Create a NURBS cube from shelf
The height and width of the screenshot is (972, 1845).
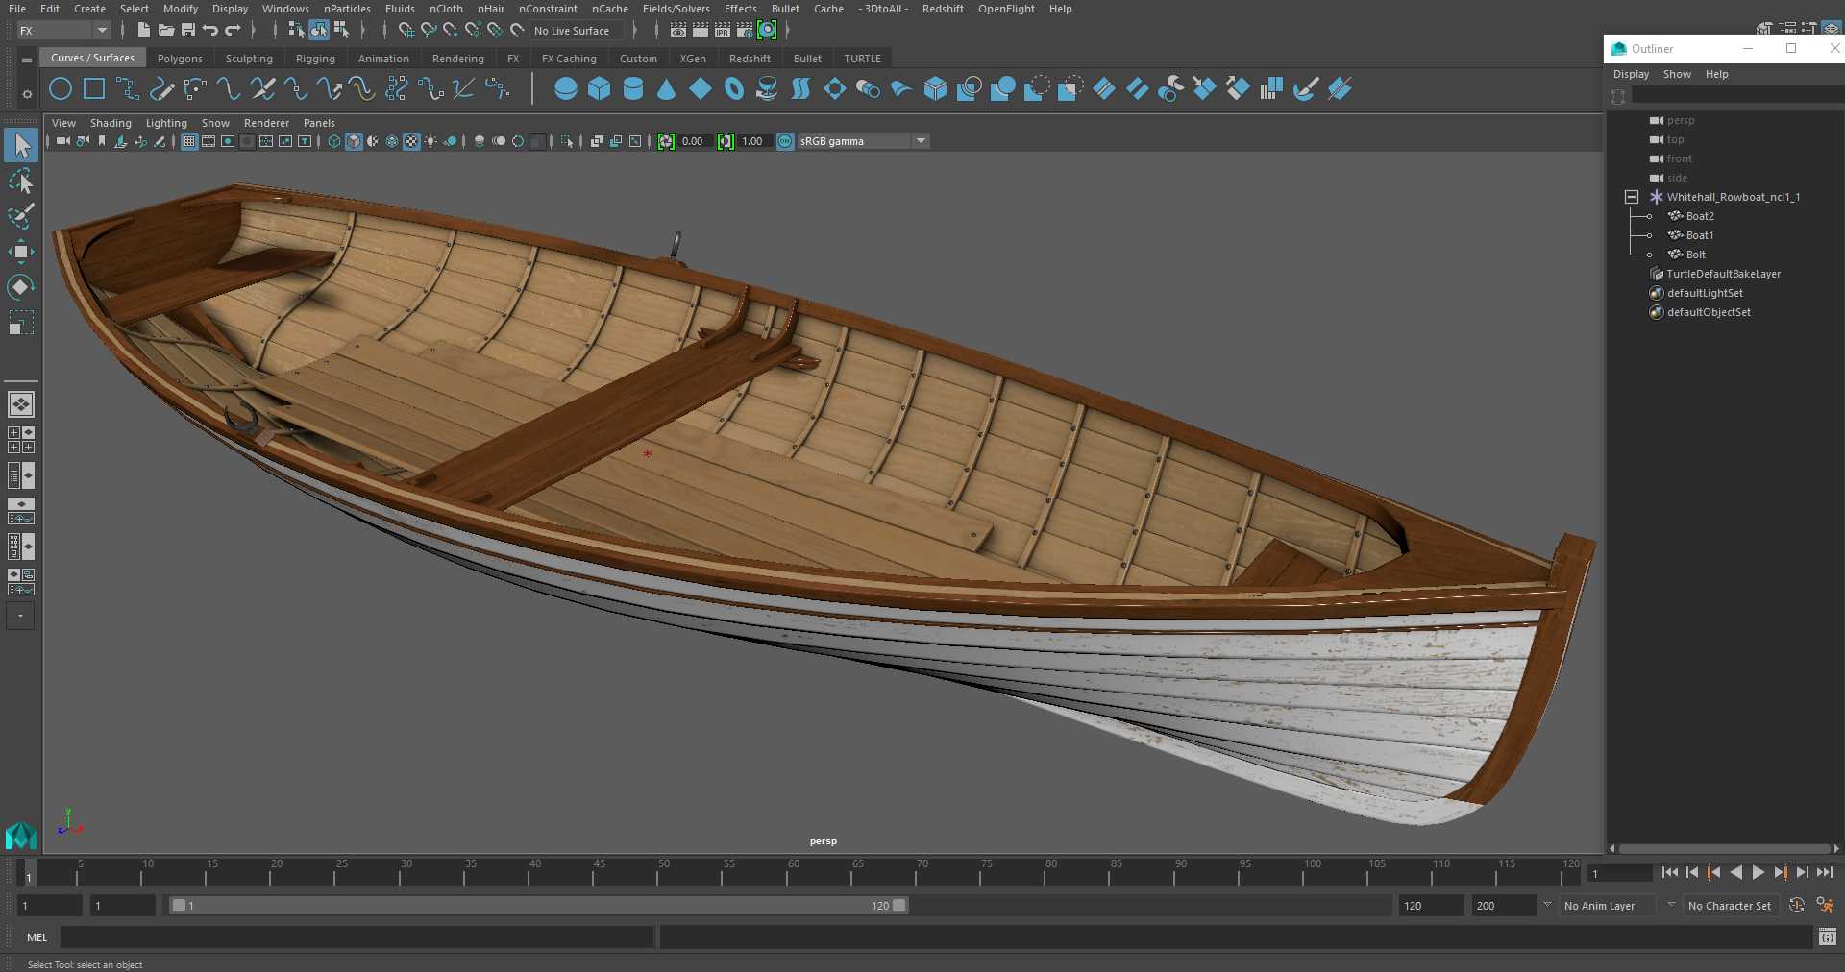point(600,89)
